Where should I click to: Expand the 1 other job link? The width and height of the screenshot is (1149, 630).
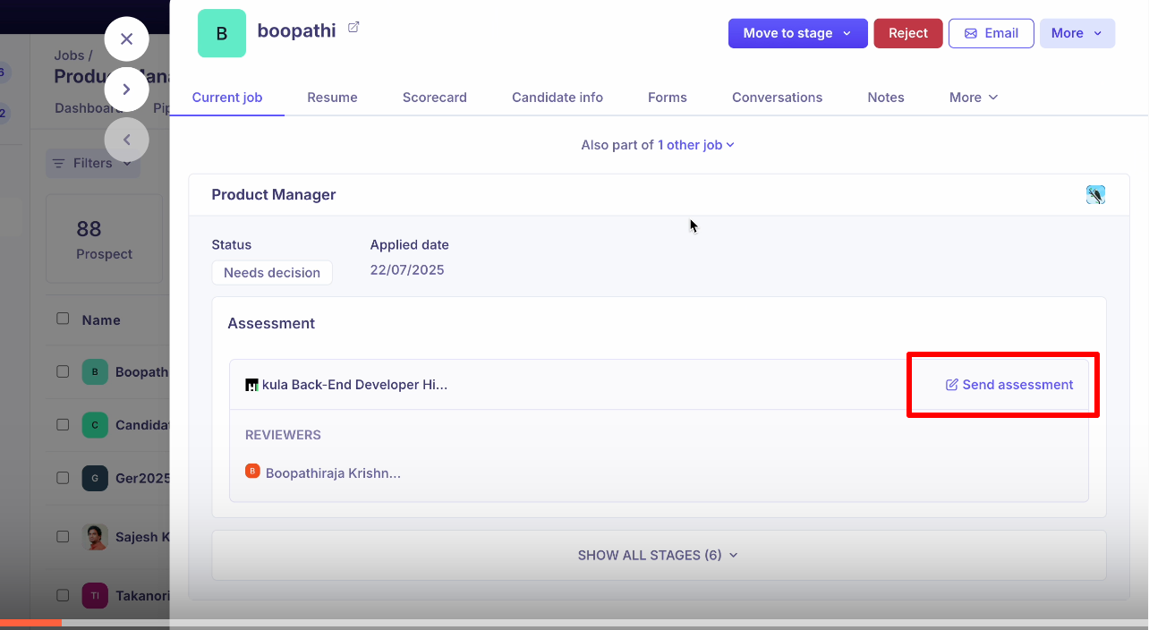696,145
